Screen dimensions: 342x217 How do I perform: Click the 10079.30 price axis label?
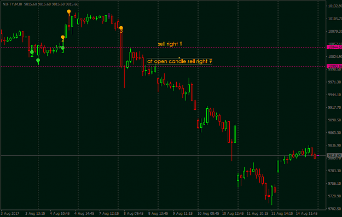click(335, 31)
